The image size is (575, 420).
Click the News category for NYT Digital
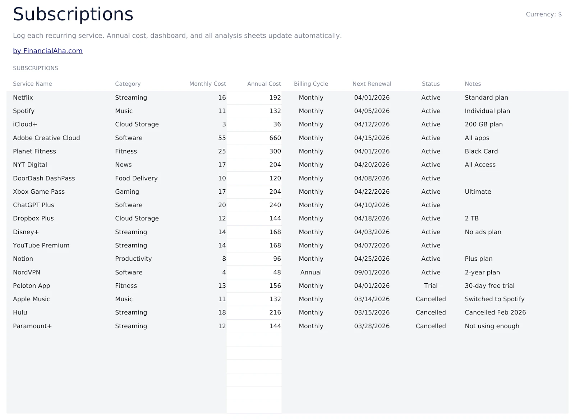(x=123, y=165)
